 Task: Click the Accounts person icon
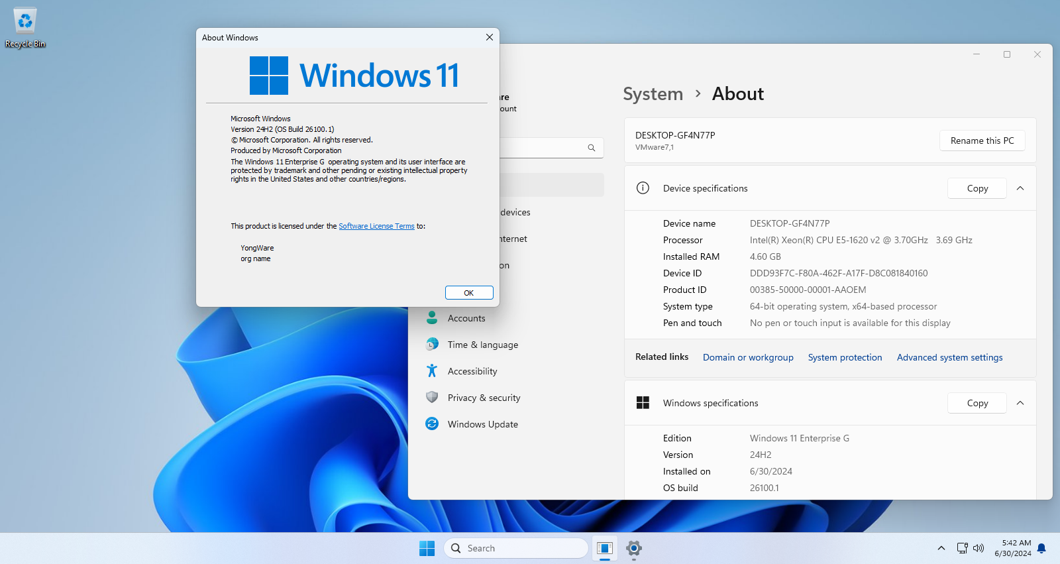[432, 317]
